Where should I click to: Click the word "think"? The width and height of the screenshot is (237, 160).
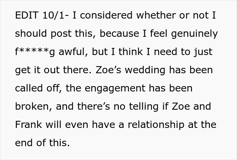(129, 52)
